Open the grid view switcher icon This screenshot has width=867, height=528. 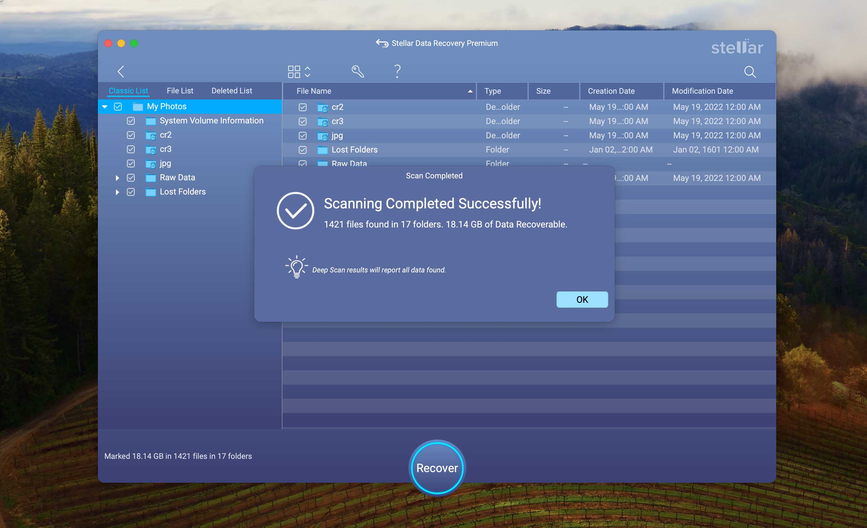pos(299,71)
